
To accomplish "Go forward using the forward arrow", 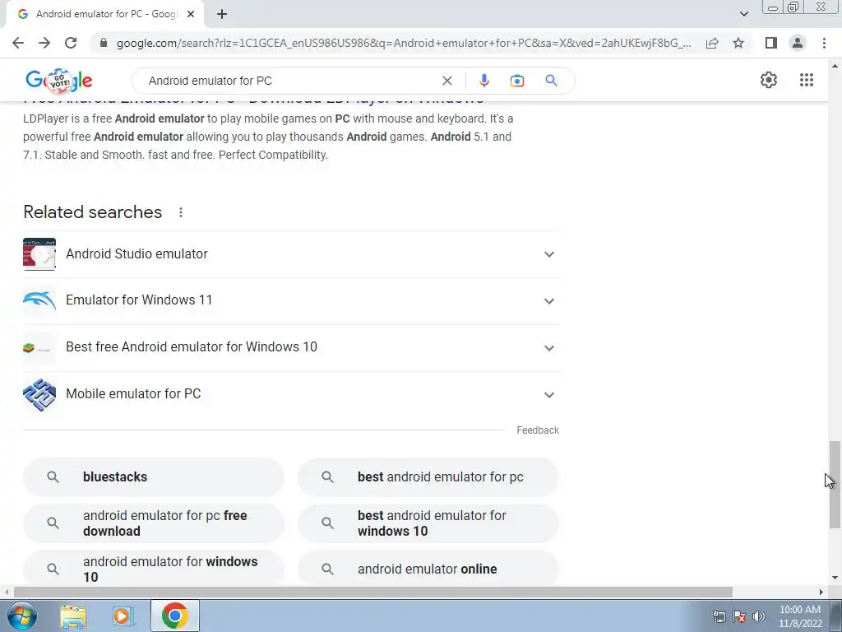I will coord(44,43).
